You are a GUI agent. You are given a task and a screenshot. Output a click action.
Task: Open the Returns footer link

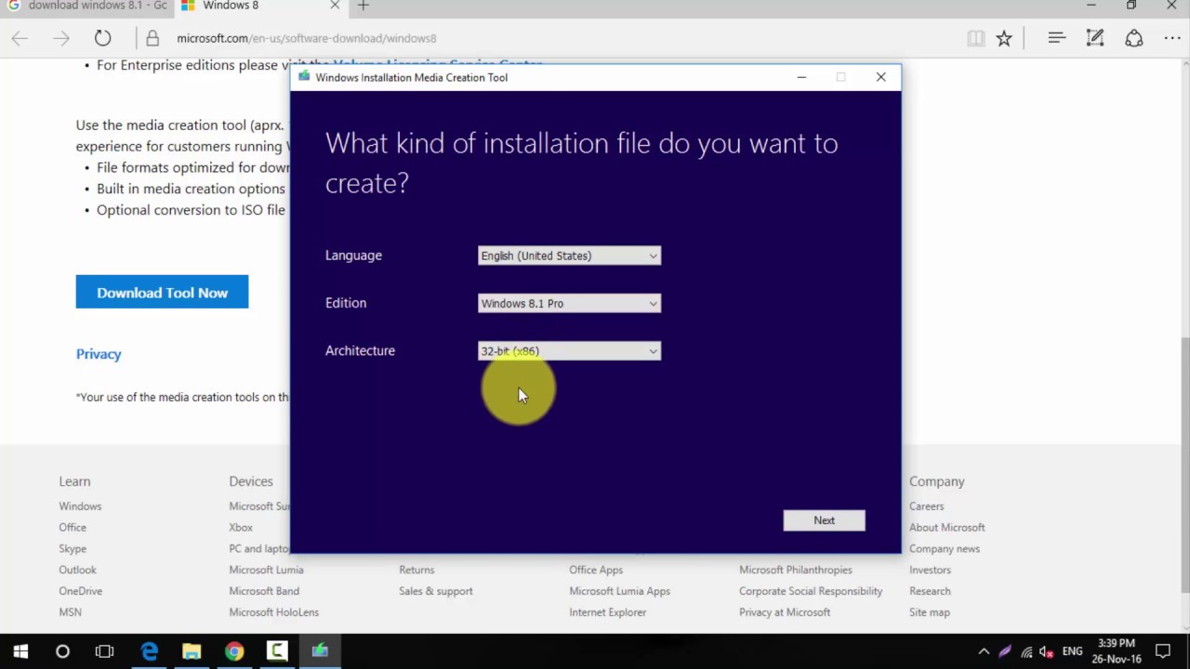click(x=416, y=570)
